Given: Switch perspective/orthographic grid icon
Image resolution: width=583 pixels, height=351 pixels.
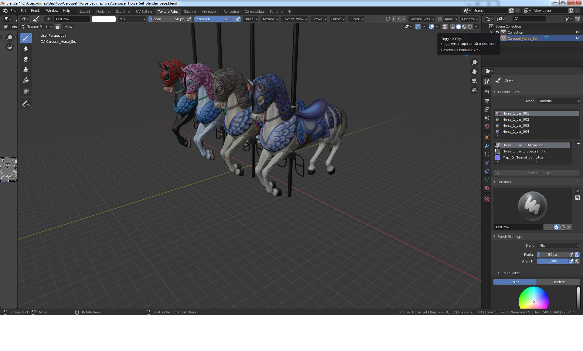Looking at the screenshot, I should coord(474,90).
